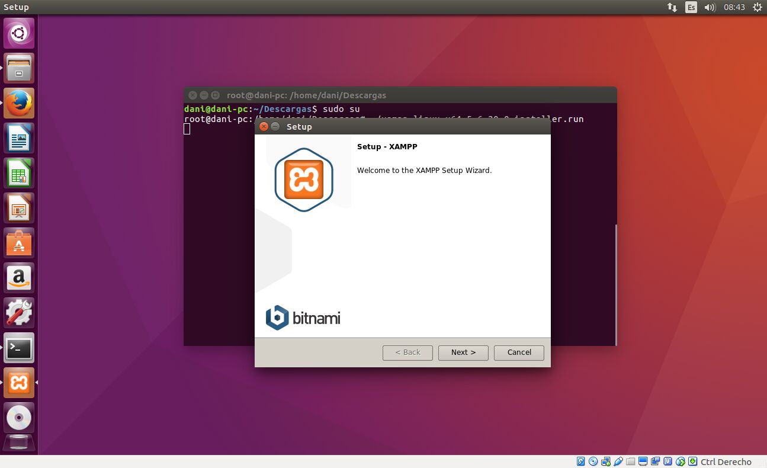This screenshot has height=468, width=767.
Task: Click the VirtualBox display status icon
Action: coord(643,461)
